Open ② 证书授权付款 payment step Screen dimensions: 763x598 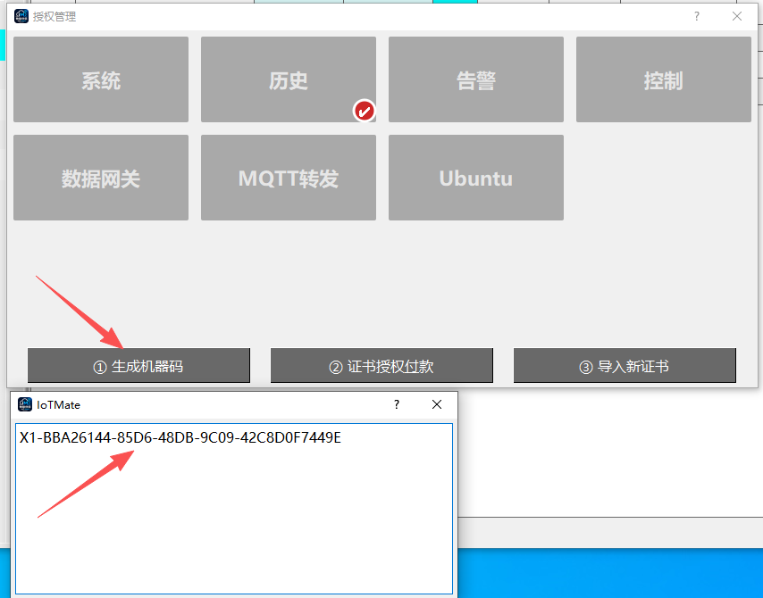[381, 366]
